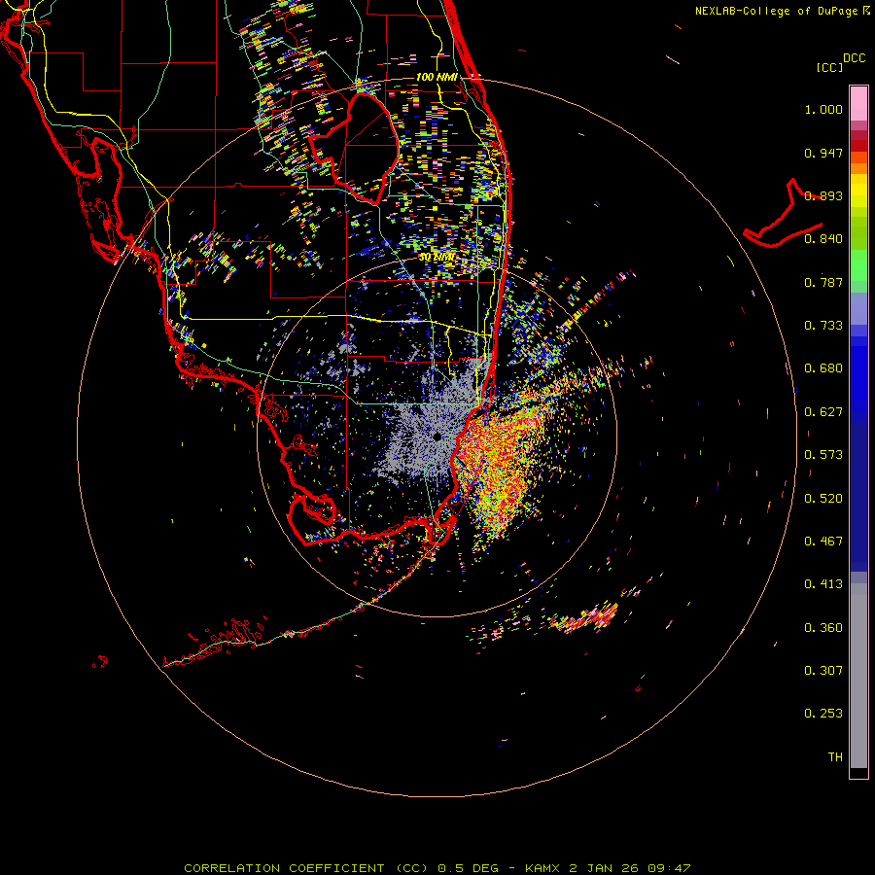The width and height of the screenshot is (875, 875).
Task: Select the 1.000 scale value
Action: 823,109
